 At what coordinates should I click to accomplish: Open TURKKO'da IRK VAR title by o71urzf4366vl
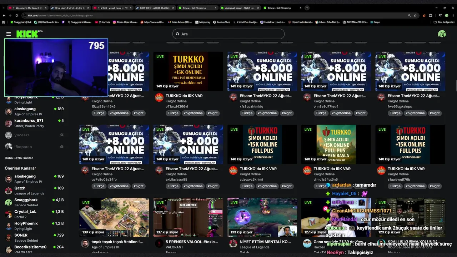pyautogui.click(x=184, y=96)
